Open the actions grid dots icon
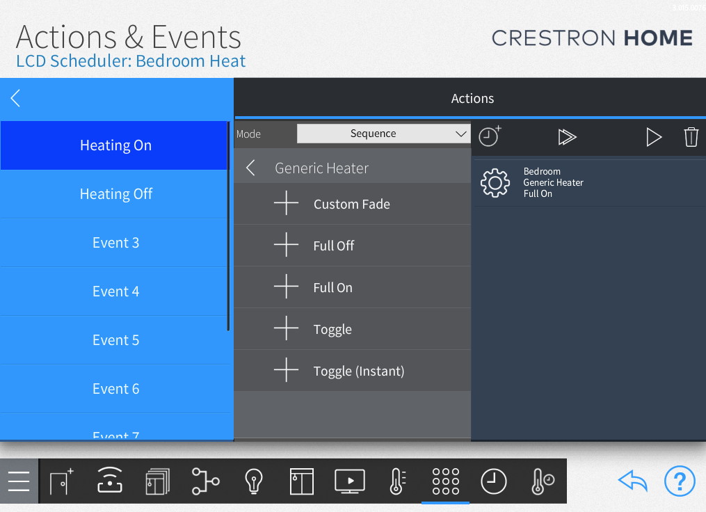This screenshot has height=512, width=706. tap(446, 481)
